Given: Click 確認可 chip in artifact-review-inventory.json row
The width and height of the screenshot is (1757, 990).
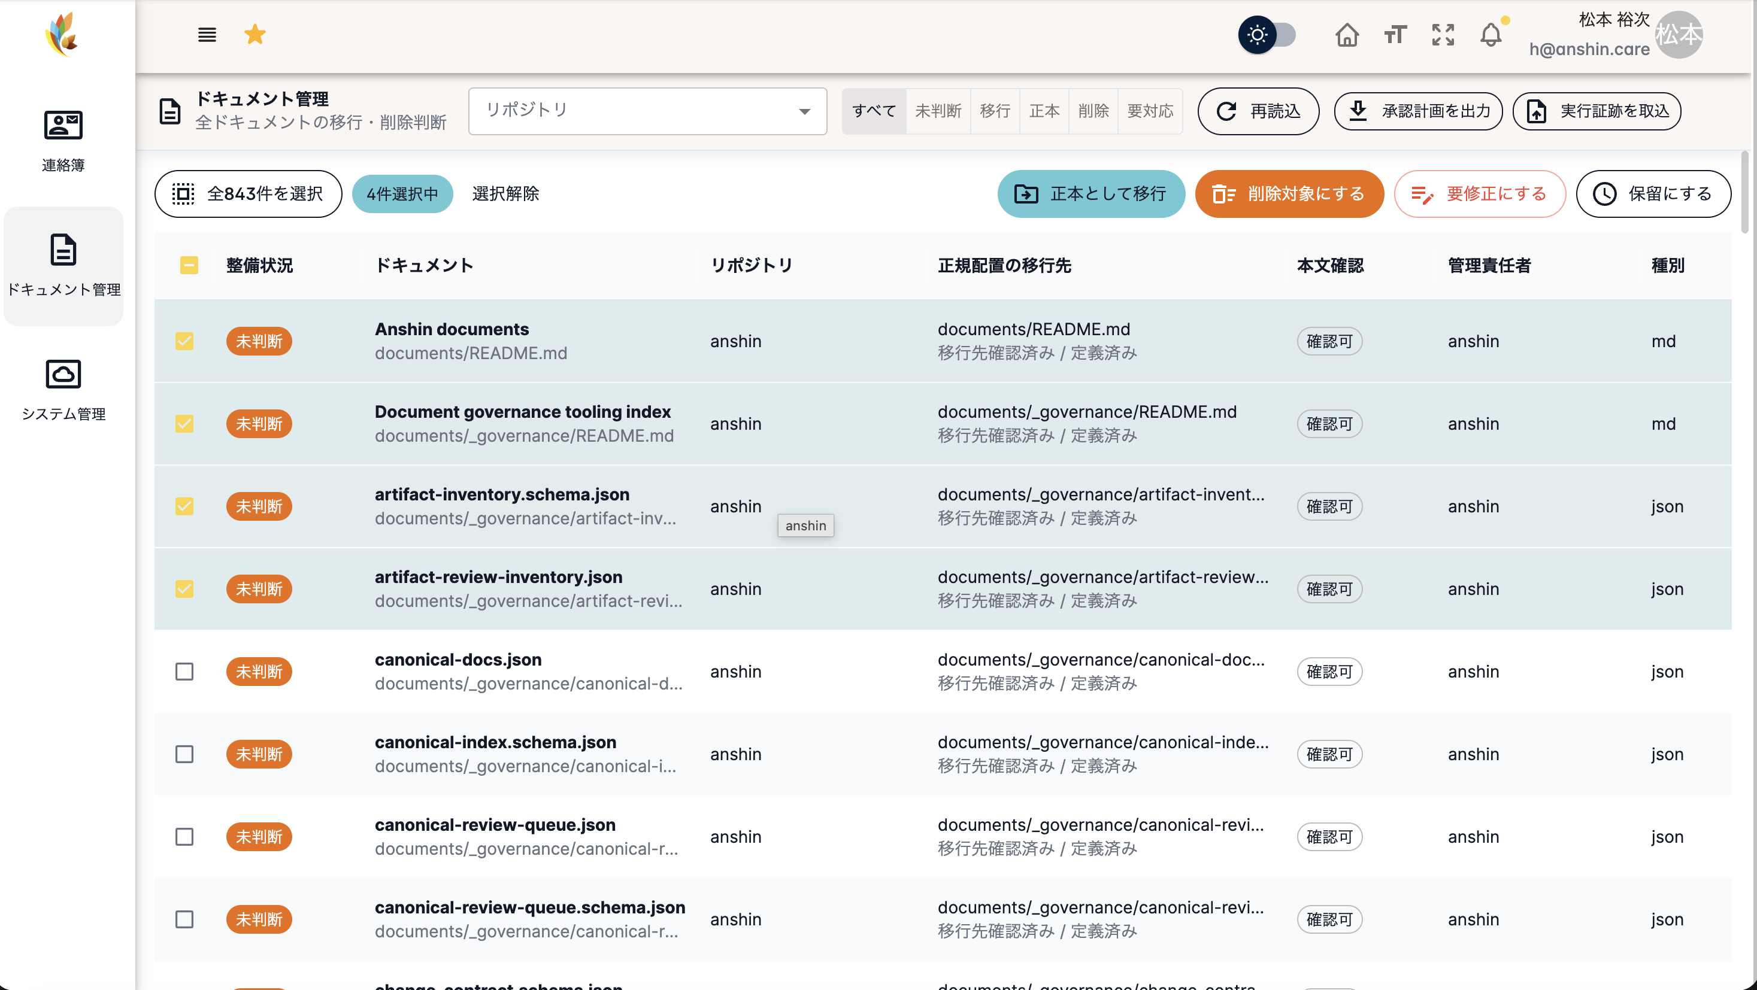Looking at the screenshot, I should pos(1329,588).
